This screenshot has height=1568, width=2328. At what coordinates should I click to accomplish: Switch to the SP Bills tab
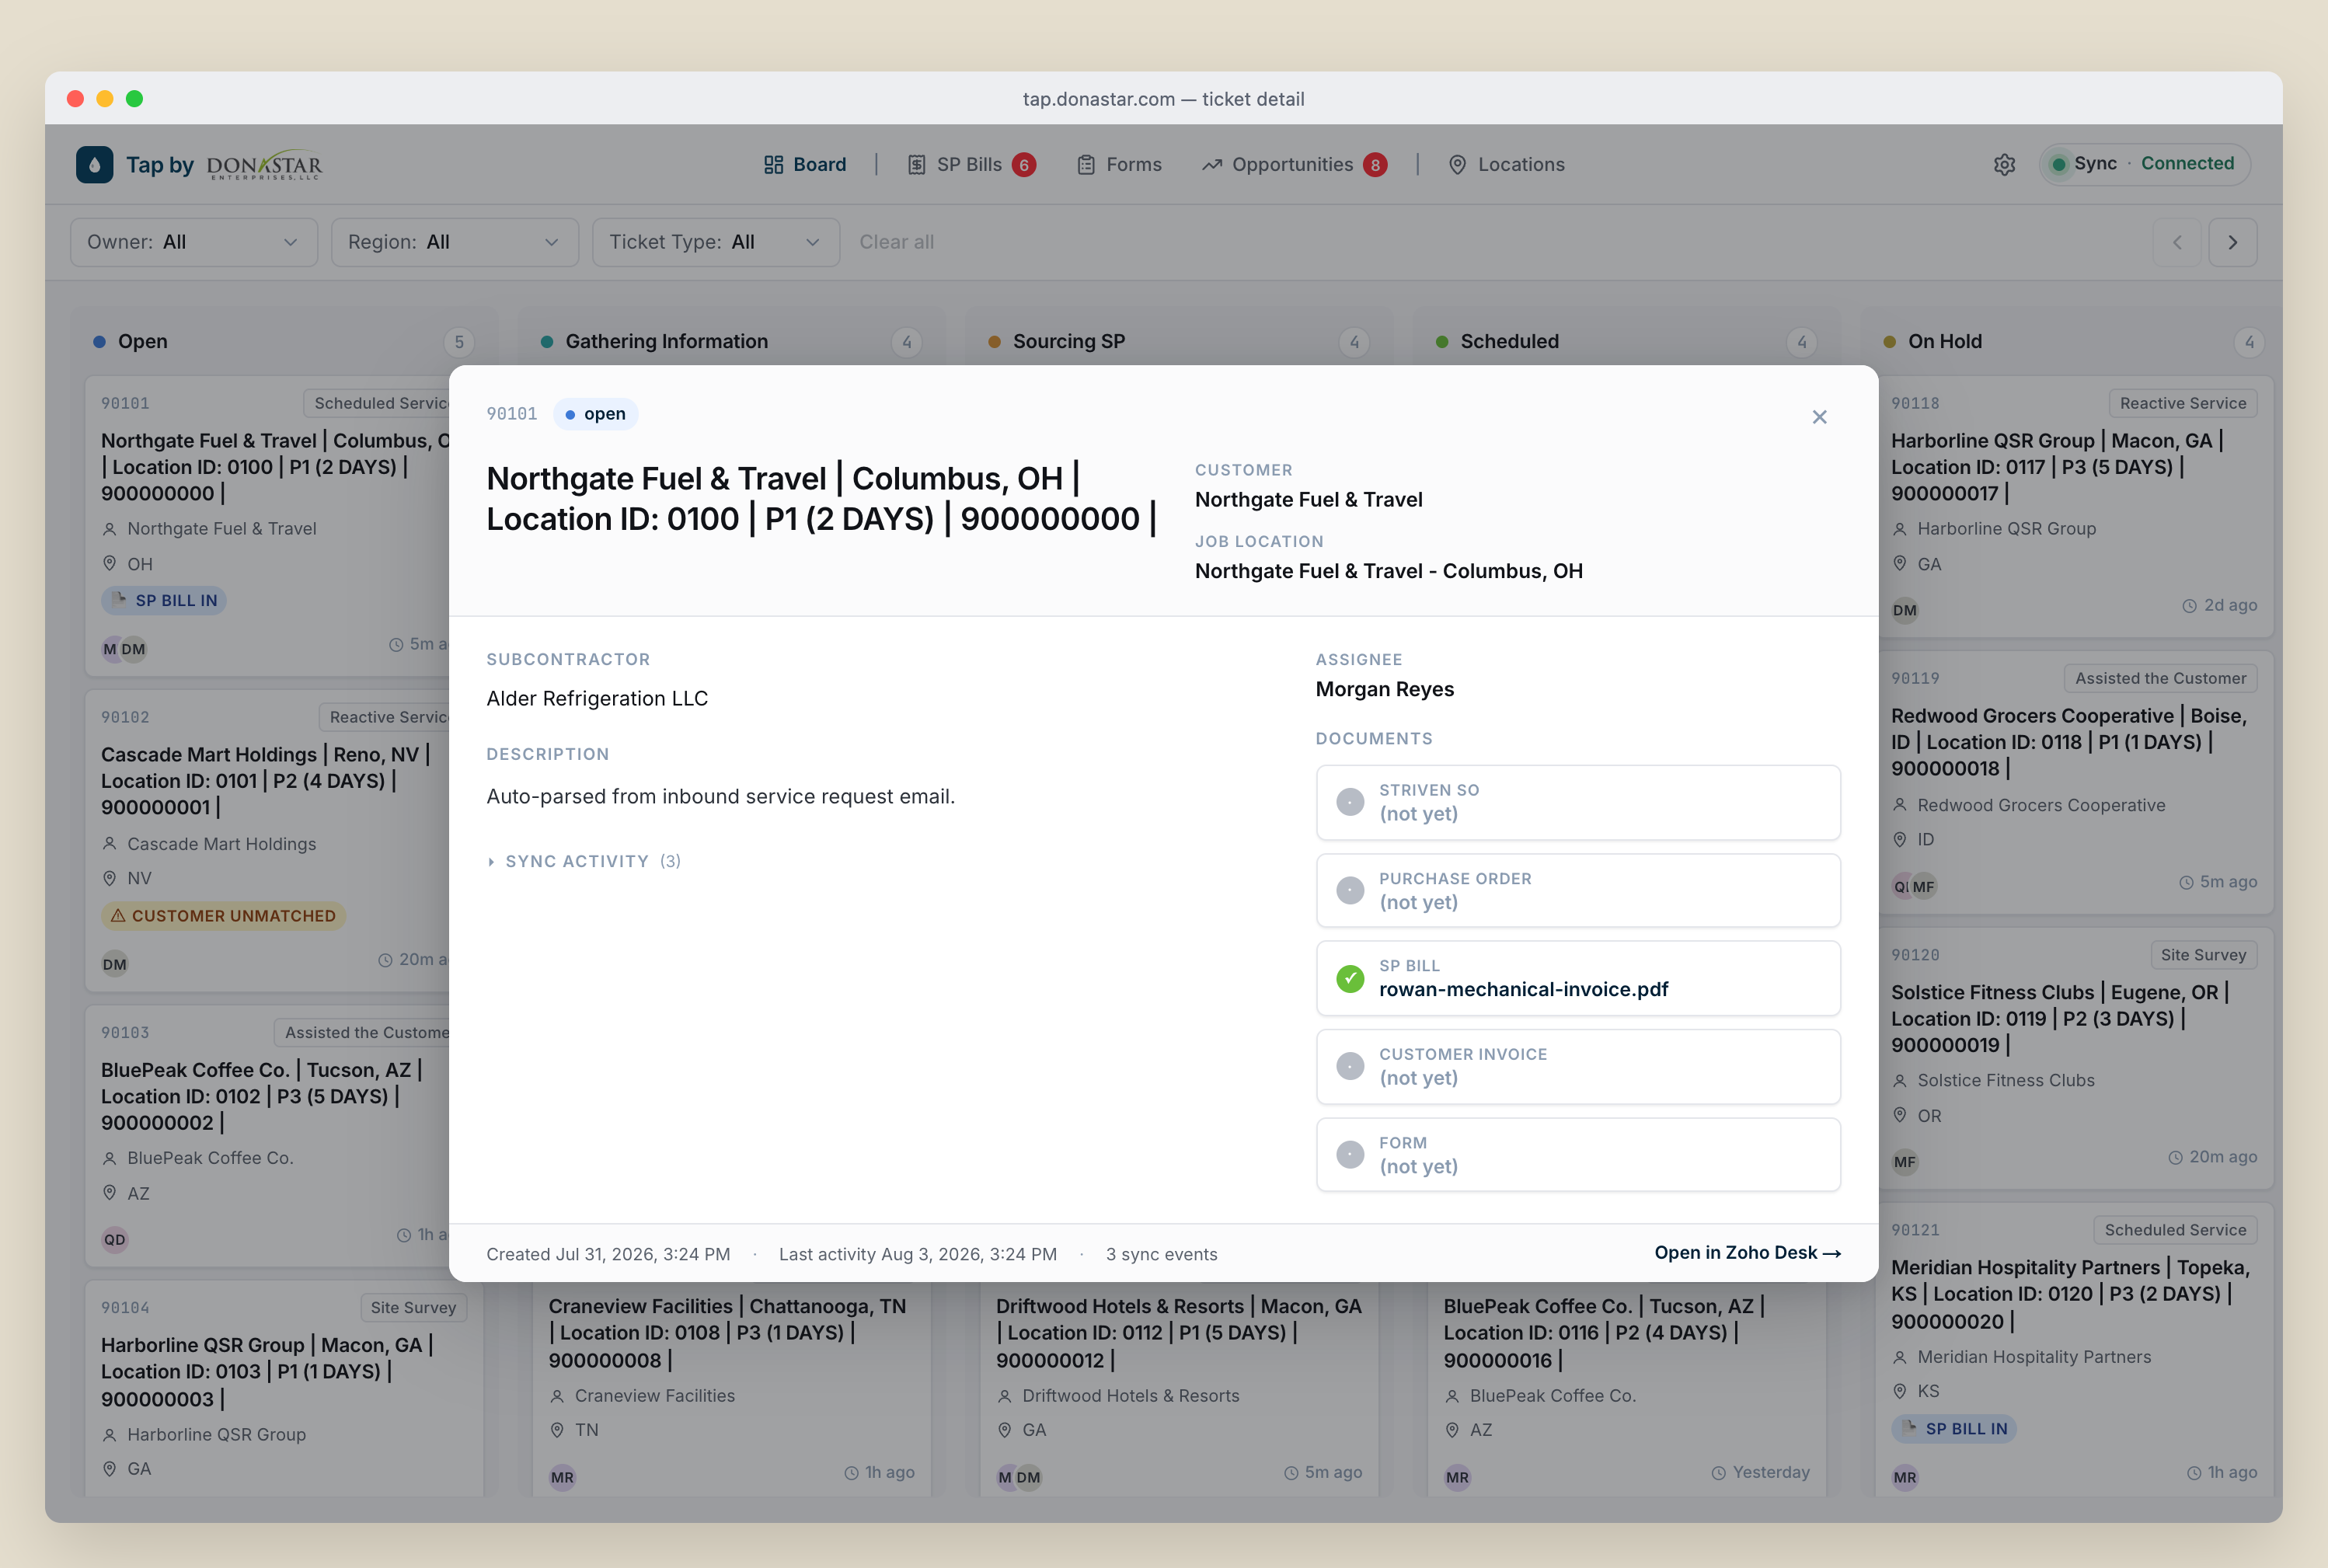click(971, 165)
